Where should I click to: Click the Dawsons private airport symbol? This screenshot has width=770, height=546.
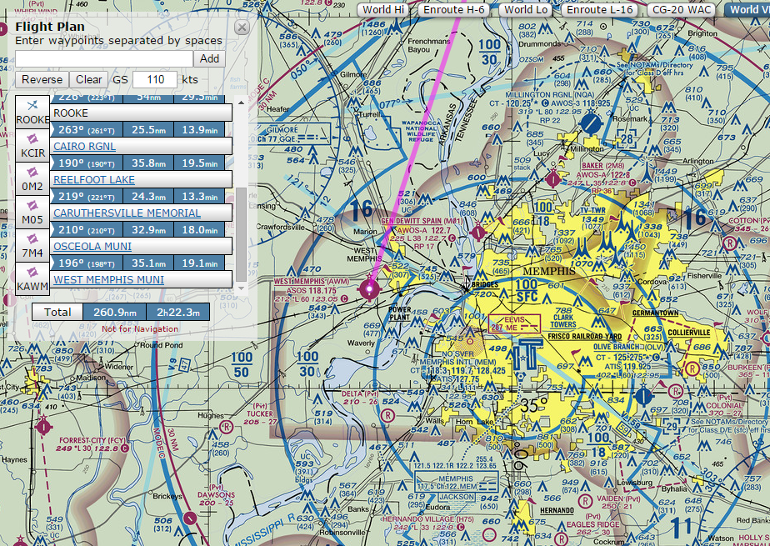pos(190,518)
